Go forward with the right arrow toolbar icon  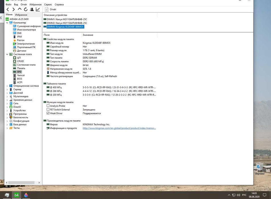tap(13, 9)
